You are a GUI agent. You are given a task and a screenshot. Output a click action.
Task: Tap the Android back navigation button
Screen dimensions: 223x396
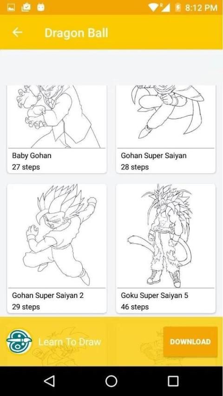coord(49,381)
